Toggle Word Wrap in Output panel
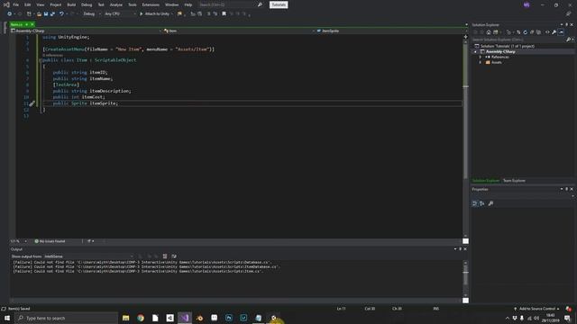 [174, 256]
